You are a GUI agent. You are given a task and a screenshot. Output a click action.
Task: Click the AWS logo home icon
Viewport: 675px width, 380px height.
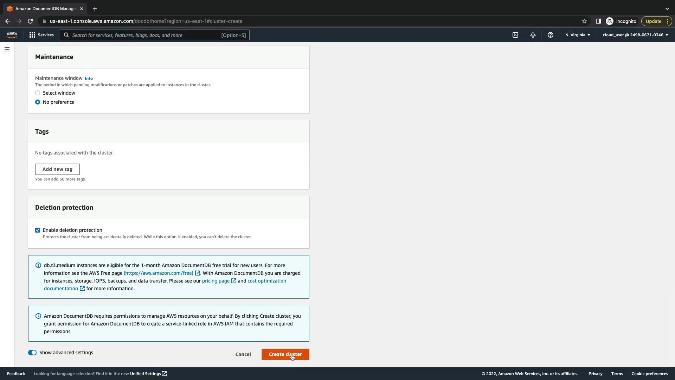coord(12,34)
